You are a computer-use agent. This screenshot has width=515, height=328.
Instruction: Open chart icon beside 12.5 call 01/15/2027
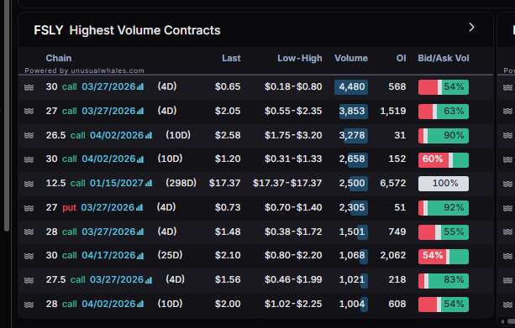point(149,183)
